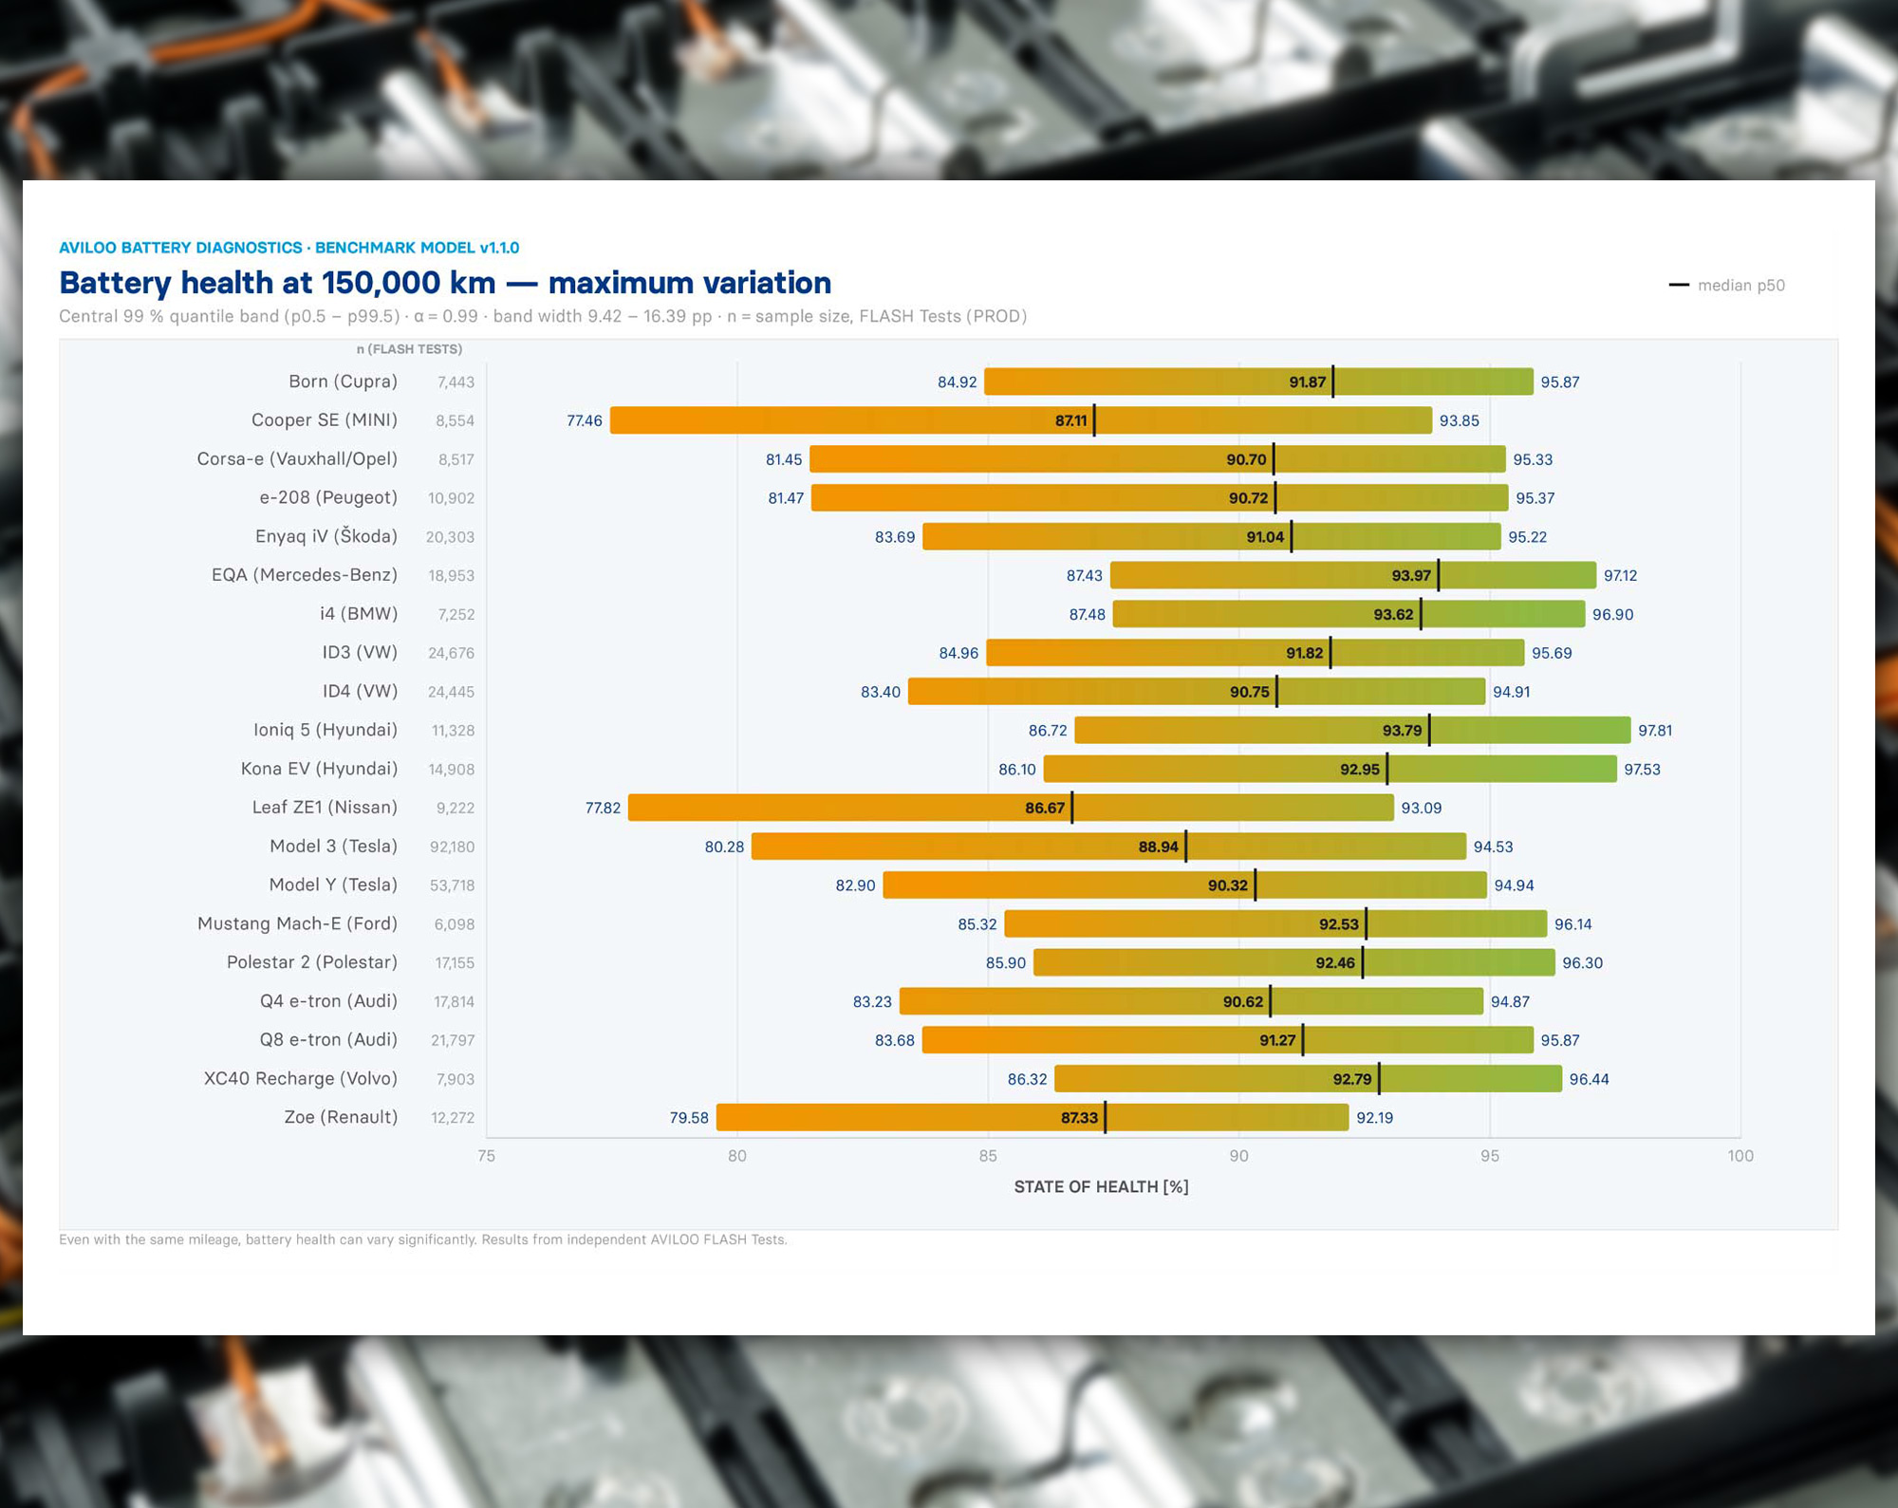Select the "Leaf ZE1 (Nissan)" row label
Viewport: 1898px width, 1508px height.
(325, 808)
